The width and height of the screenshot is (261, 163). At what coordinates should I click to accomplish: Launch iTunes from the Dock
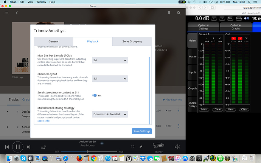pos(178,158)
